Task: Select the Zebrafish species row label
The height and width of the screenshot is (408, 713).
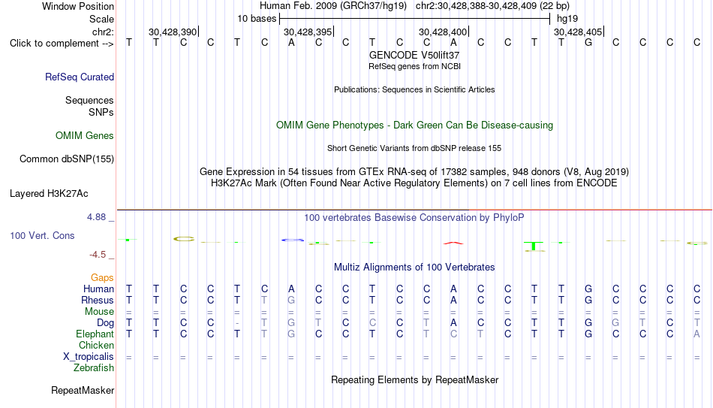Action: tap(94, 368)
